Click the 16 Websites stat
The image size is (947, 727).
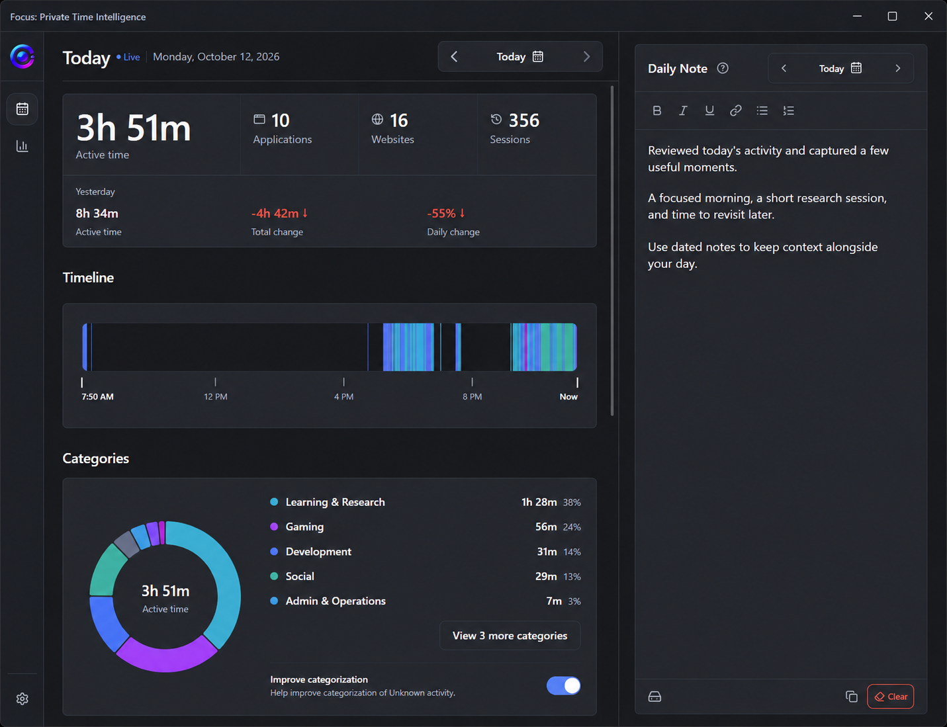(393, 129)
